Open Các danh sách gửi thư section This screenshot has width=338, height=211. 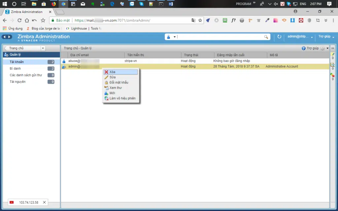click(x=26, y=75)
